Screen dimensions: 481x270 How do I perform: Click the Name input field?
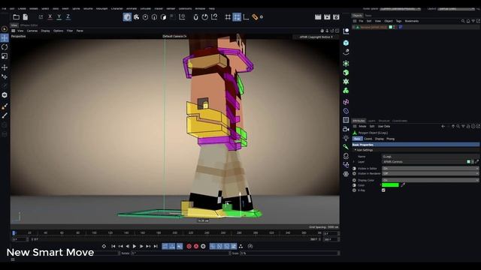(x=430, y=157)
